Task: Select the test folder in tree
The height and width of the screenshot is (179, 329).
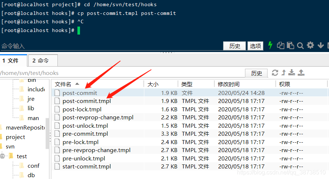Action: [x=21, y=156]
